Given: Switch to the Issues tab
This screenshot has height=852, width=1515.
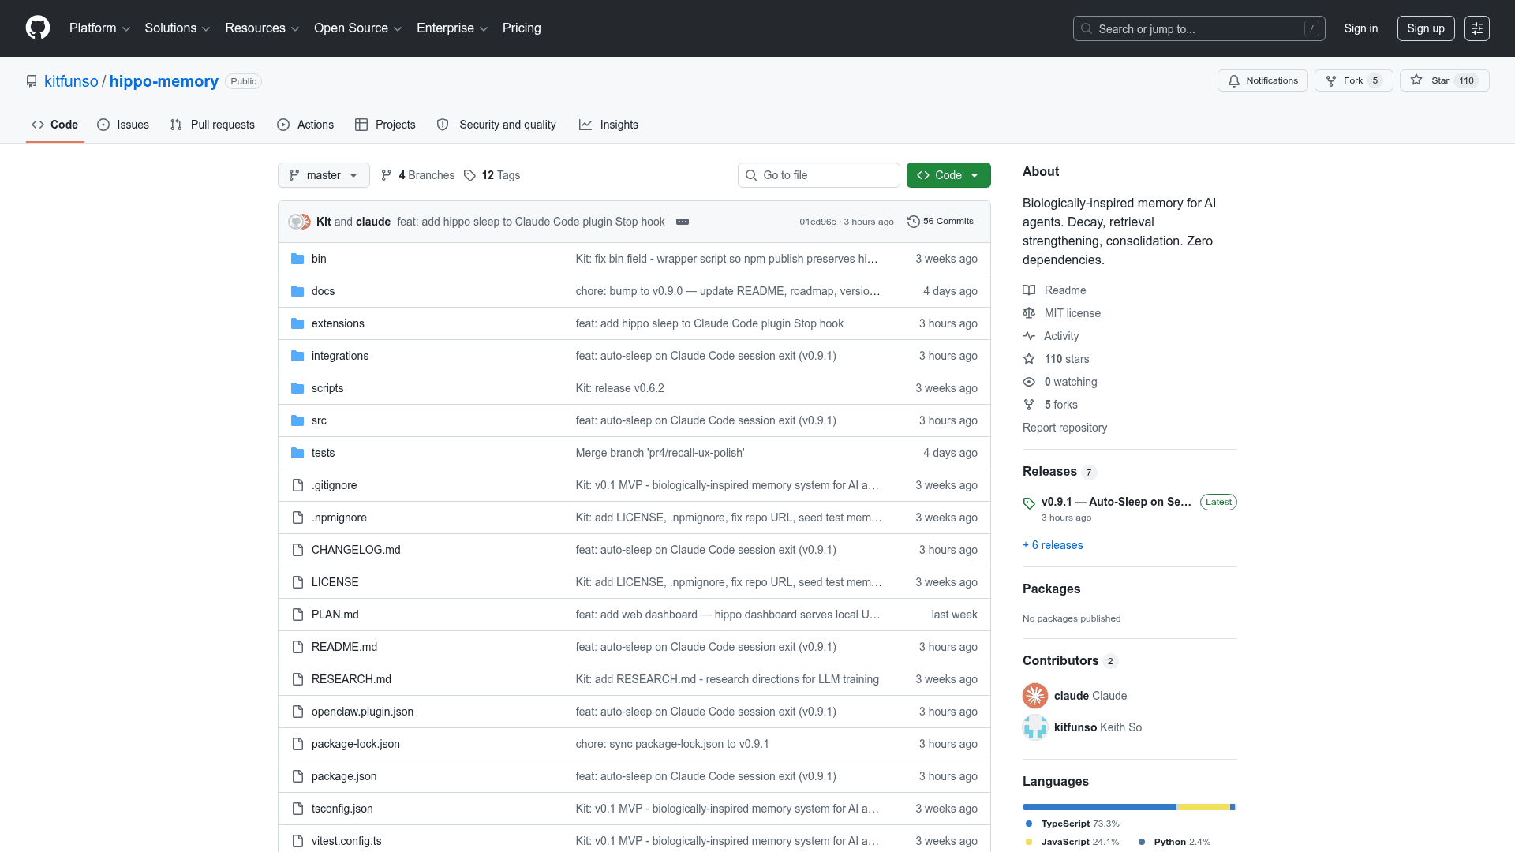Looking at the screenshot, I should click(x=123, y=125).
